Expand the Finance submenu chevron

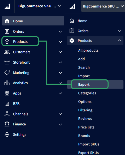click(60, 124)
